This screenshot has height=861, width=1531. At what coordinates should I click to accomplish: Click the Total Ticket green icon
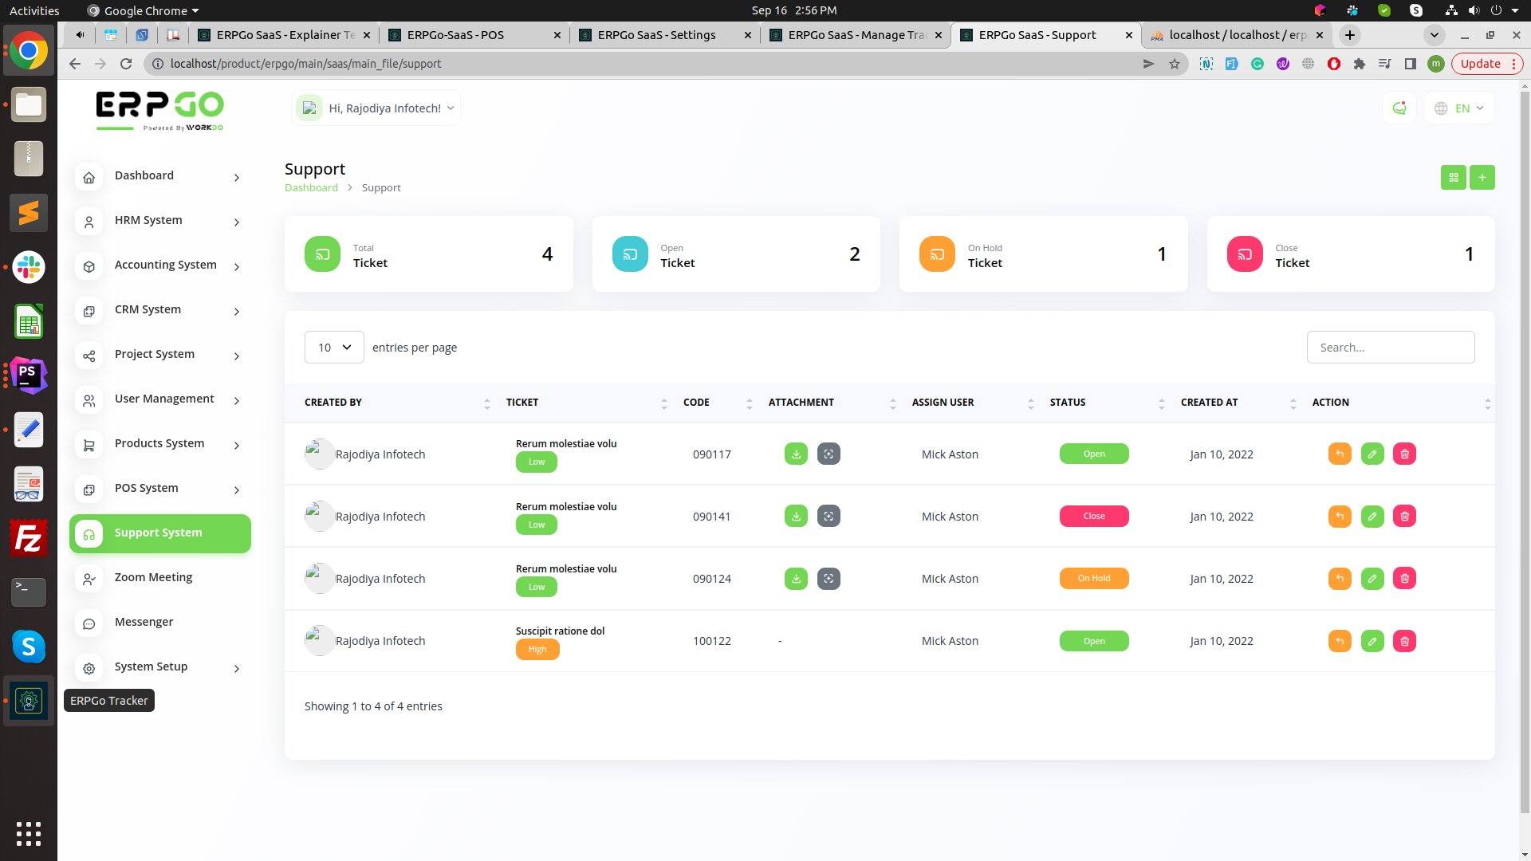322,254
